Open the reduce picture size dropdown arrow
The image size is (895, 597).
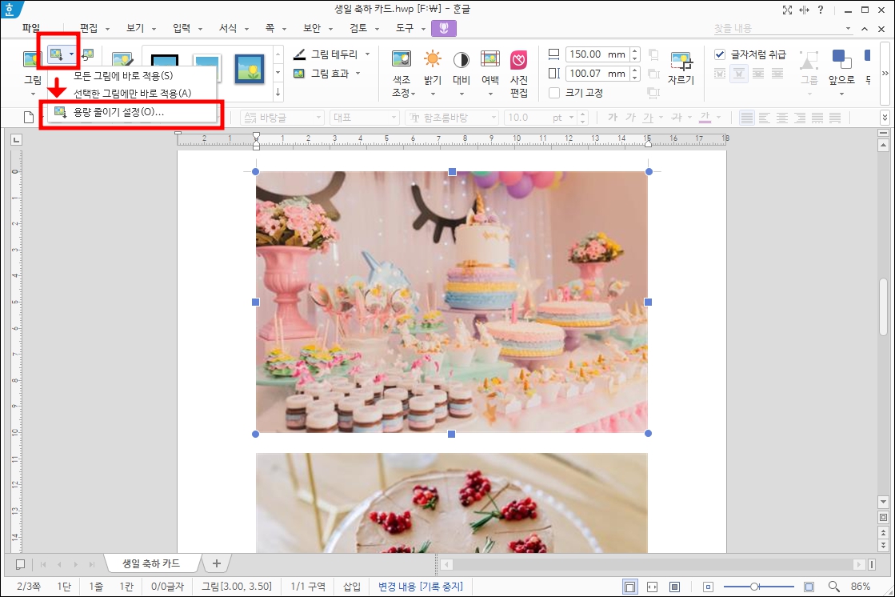(71, 54)
